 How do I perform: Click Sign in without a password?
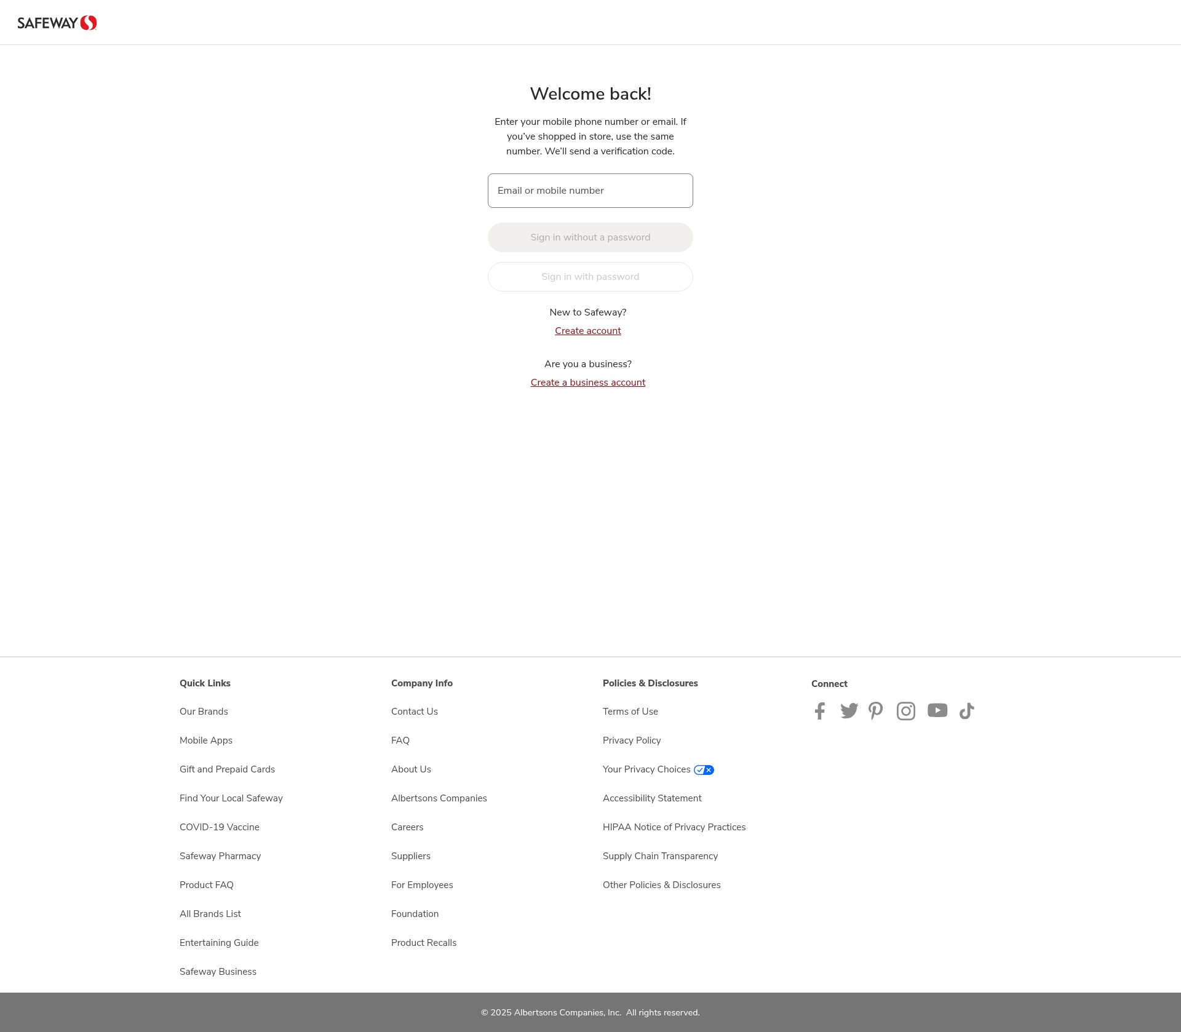coord(590,237)
